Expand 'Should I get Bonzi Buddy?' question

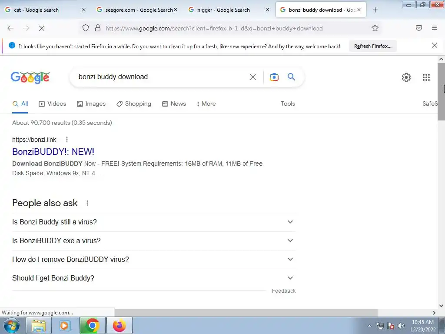click(x=154, y=278)
